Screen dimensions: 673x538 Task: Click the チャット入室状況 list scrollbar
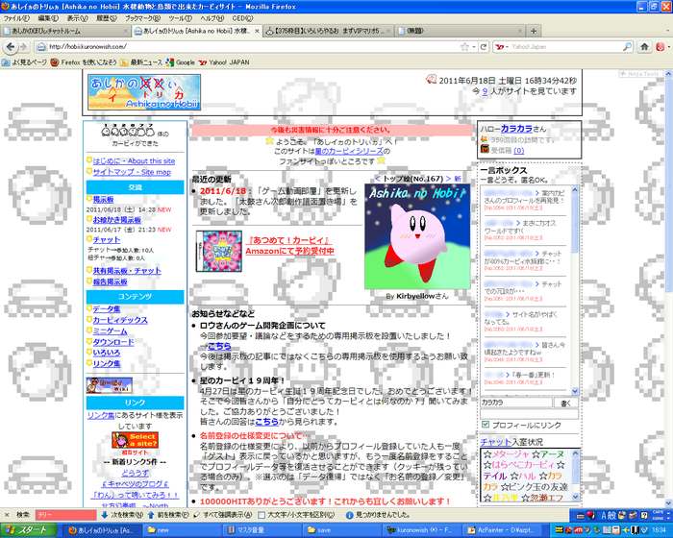click(576, 475)
